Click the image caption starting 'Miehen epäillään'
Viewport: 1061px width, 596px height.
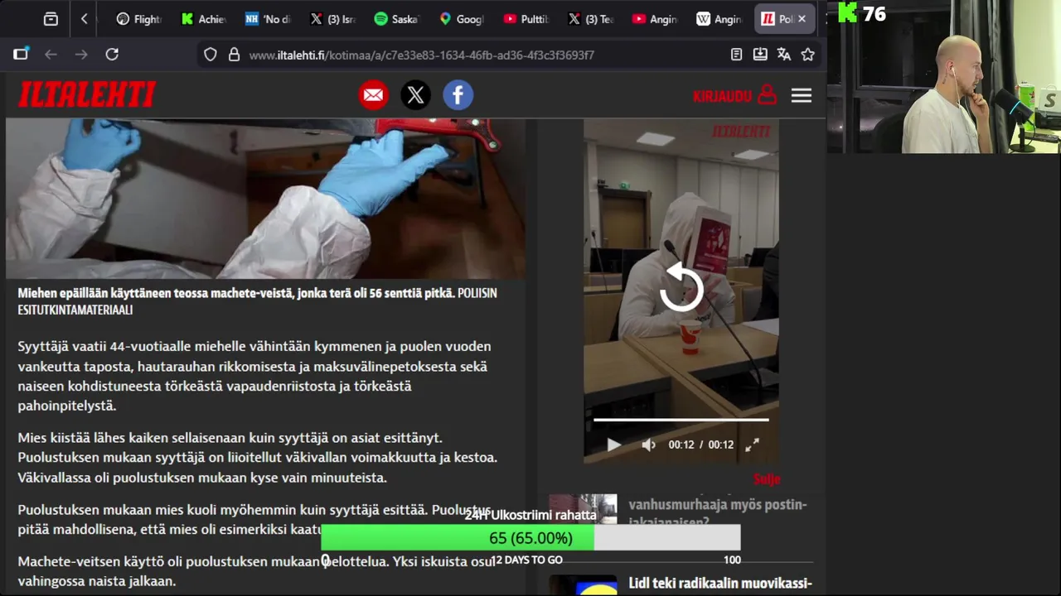click(258, 301)
